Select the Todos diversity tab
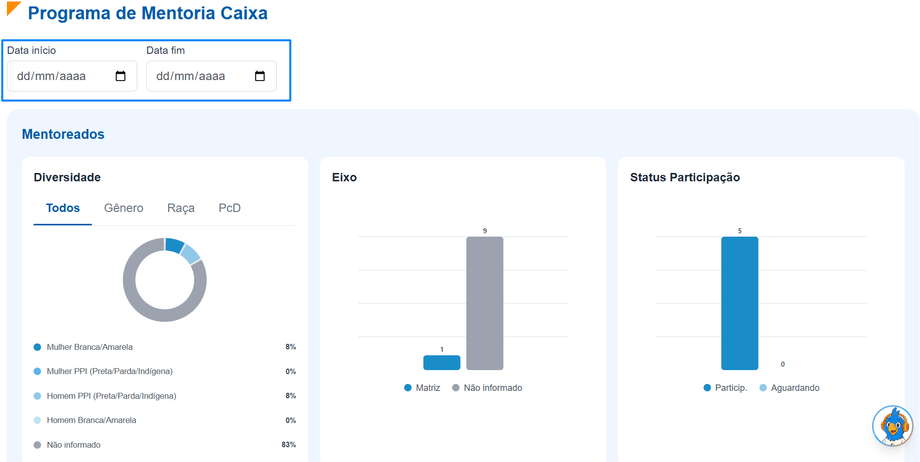Viewport: 920px width, 462px height. tap(63, 208)
